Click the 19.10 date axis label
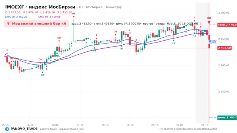 pyautogui.click(x=130, y=125)
